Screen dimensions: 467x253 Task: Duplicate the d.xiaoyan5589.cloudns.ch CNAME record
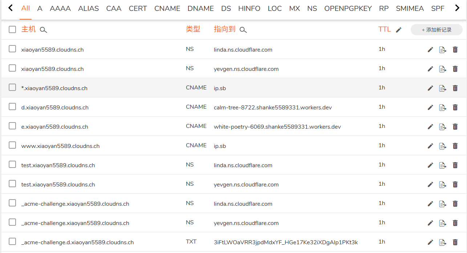pyautogui.click(x=443, y=107)
